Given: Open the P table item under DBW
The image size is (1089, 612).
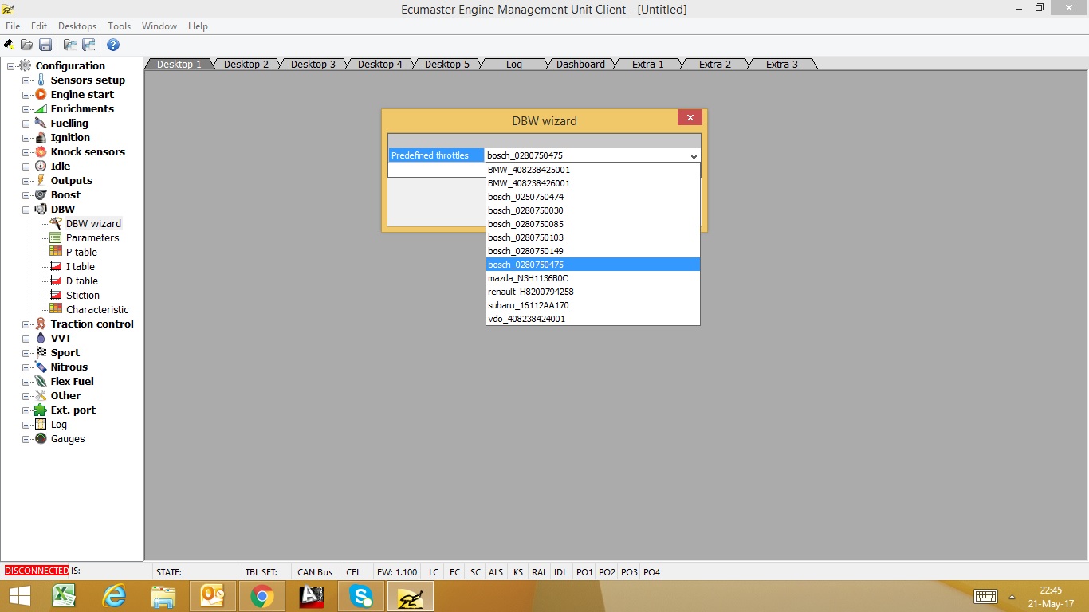Looking at the screenshot, I should coord(81,253).
